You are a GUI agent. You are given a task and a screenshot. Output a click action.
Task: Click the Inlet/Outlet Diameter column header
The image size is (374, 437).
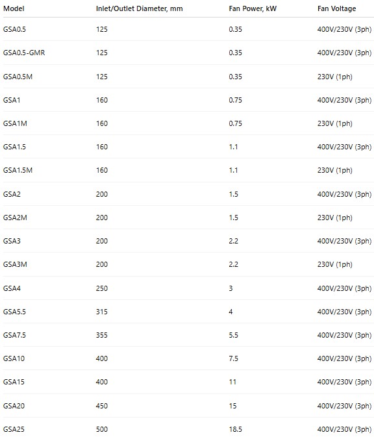140,8
